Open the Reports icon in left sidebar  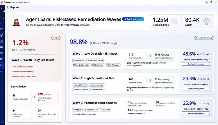point(1,65)
